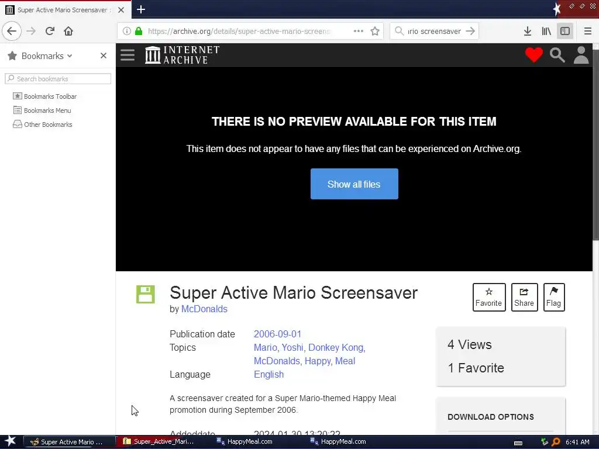This screenshot has height=449, width=599.
Task: Open the English language link
Action: coord(269,374)
